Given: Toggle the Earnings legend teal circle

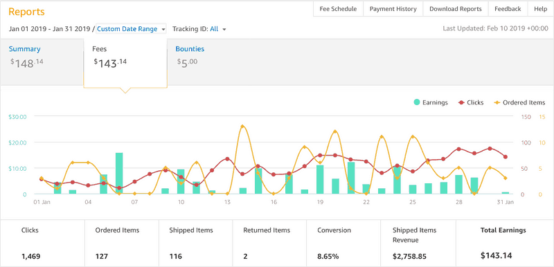Looking at the screenshot, I should (x=417, y=102).
